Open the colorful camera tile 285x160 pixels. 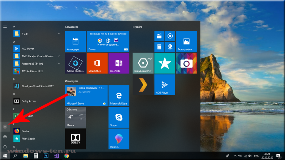[186, 63]
